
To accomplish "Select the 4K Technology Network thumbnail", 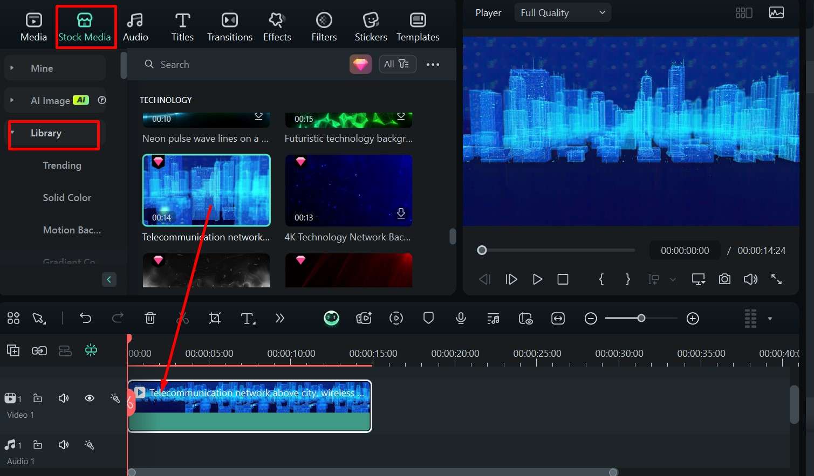I will pos(348,190).
